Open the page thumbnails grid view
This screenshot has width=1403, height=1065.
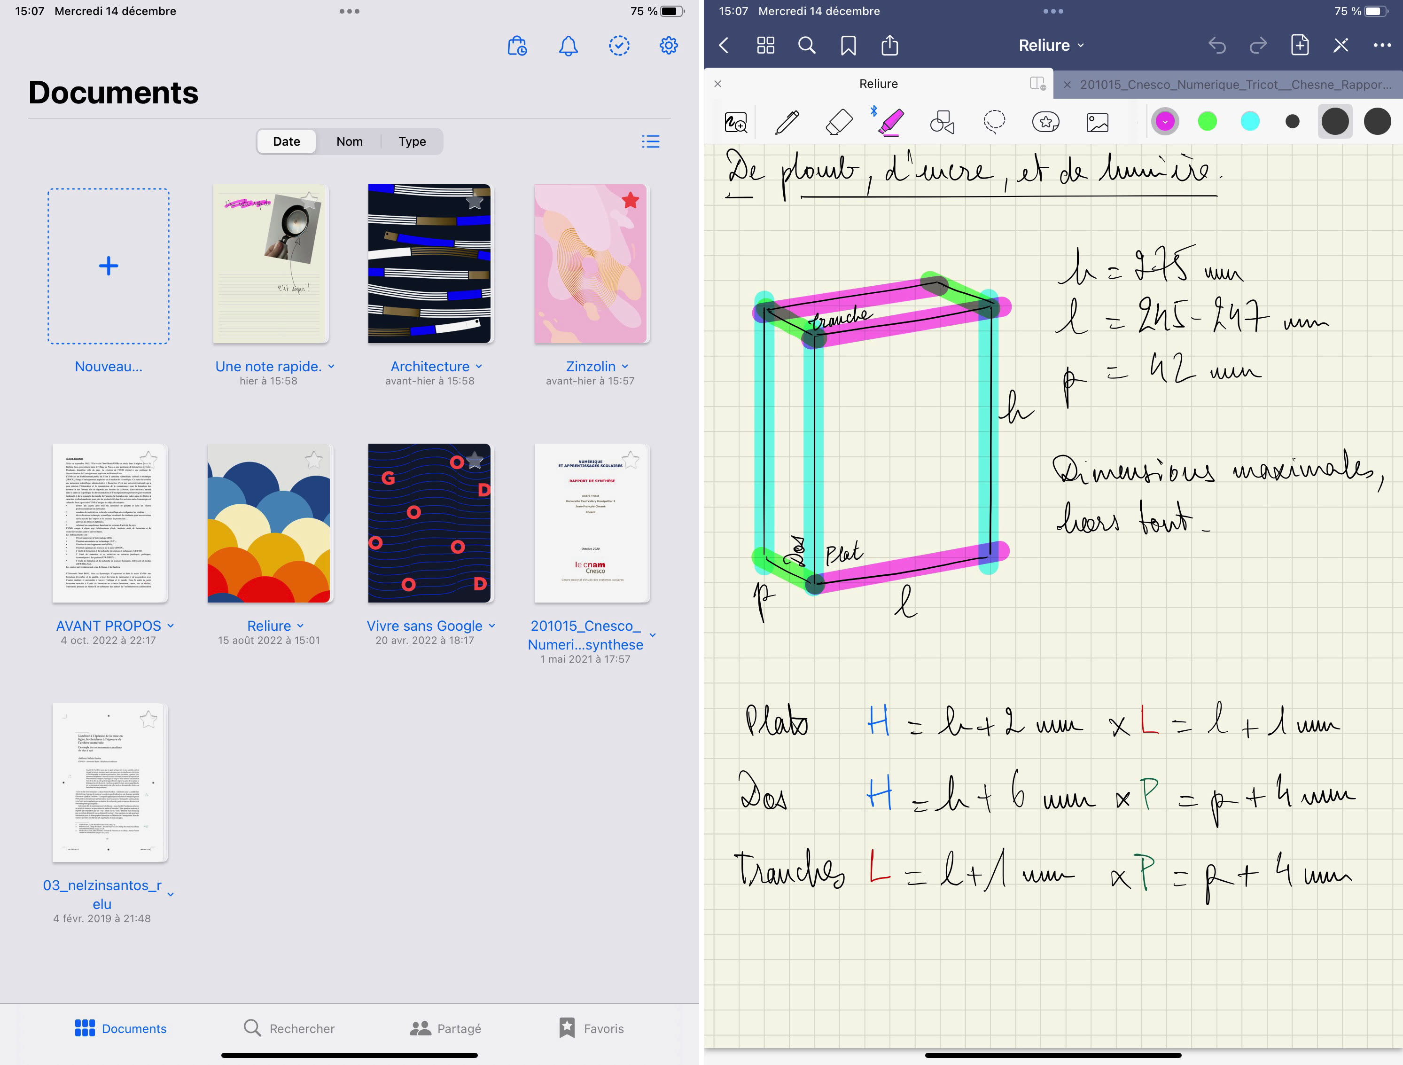pos(765,45)
